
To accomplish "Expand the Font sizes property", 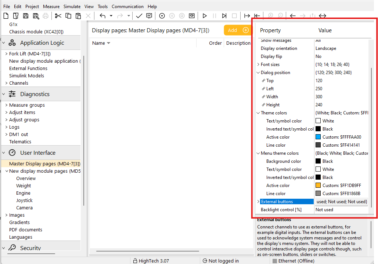I will coord(258,65).
